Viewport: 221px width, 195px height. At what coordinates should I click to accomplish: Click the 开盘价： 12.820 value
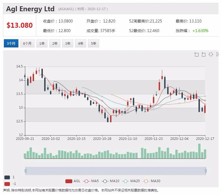(x=101, y=21)
